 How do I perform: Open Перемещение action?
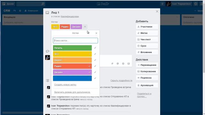point(147,65)
